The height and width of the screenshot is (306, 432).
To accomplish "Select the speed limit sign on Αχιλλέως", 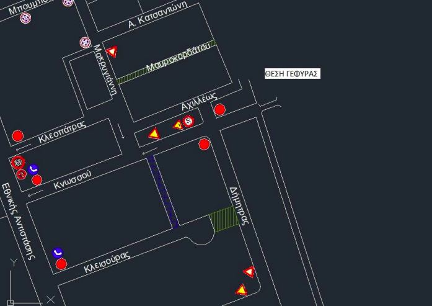I will (188, 122).
